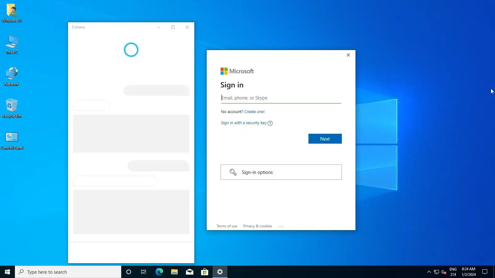Image resolution: width=495 pixels, height=278 pixels.
Task: Click the Show desktop sliver in taskbar corner
Action: coord(494,272)
